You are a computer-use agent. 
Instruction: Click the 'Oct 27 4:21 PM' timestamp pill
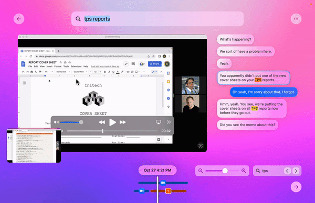click(157, 171)
